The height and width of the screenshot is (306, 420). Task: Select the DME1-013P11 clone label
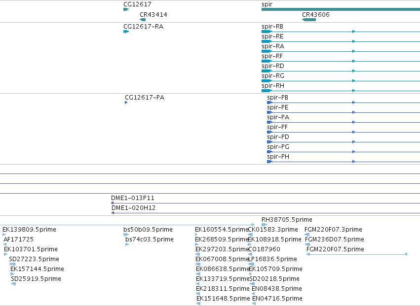tap(133, 198)
